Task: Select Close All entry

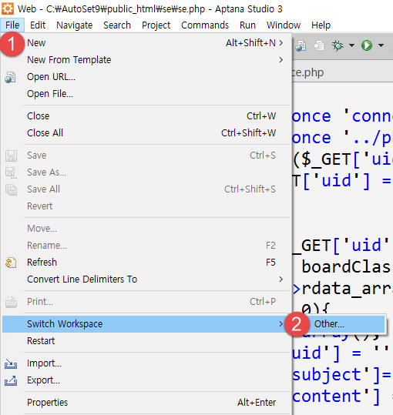Action: click(x=146, y=133)
